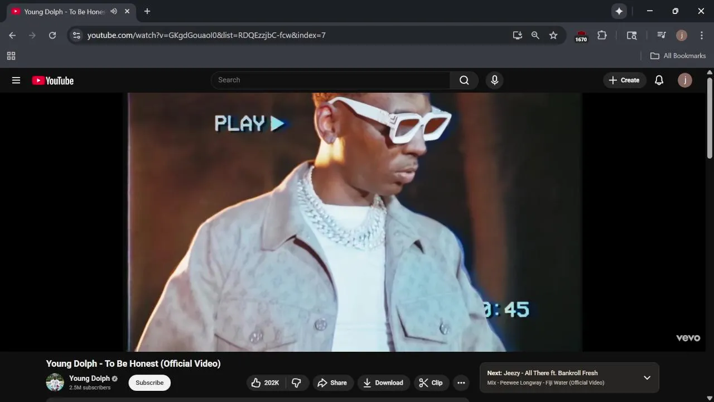
Task: Share the video
Action: coord(332,382)
